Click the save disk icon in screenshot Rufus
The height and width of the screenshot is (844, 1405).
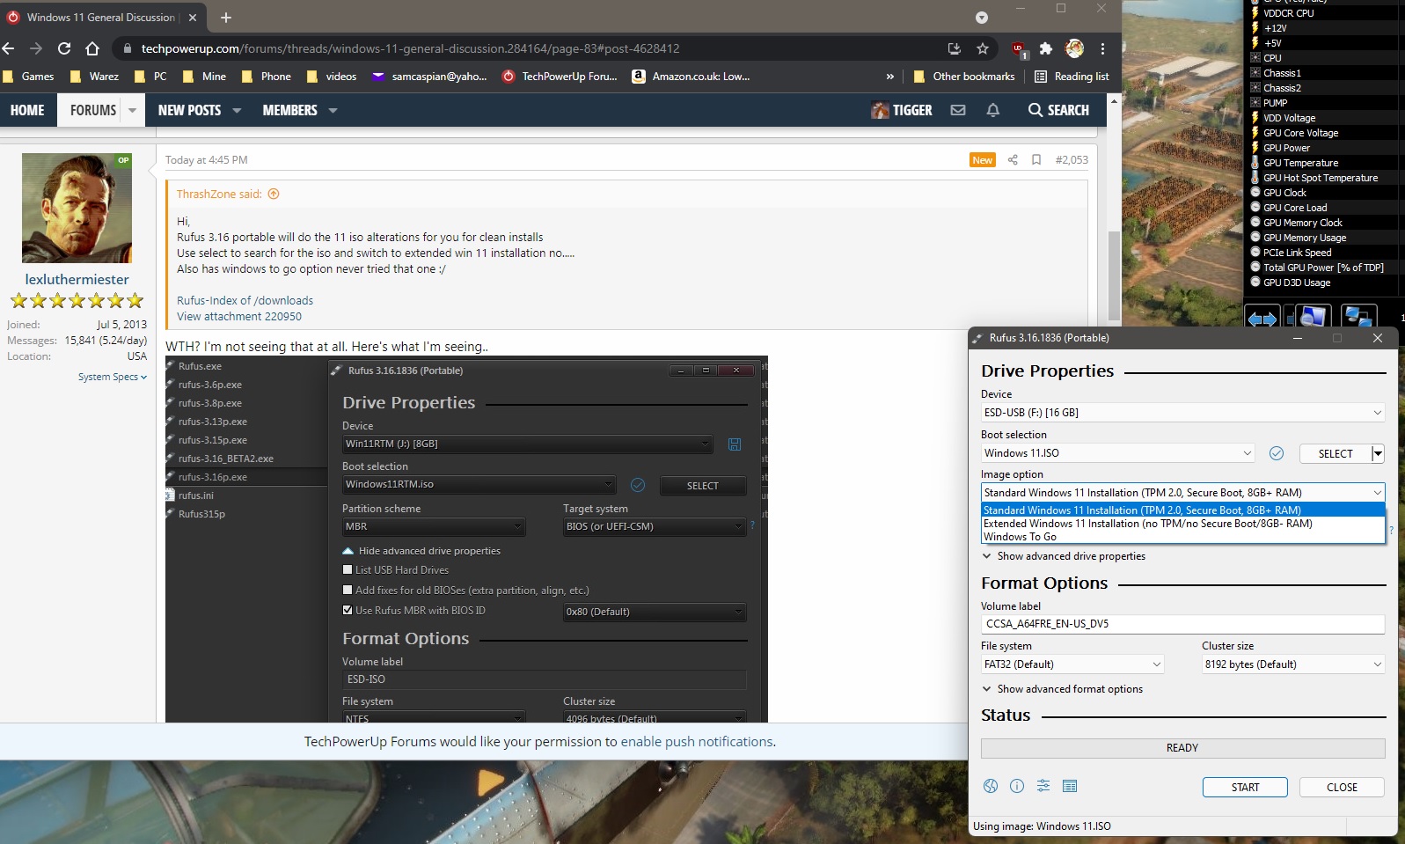point(735,444)
